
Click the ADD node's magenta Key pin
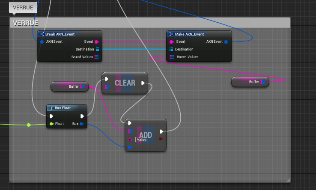[130, 140]
